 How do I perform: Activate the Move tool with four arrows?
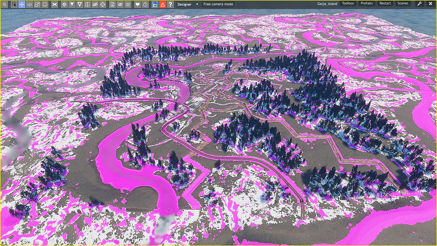click(22, 4)
